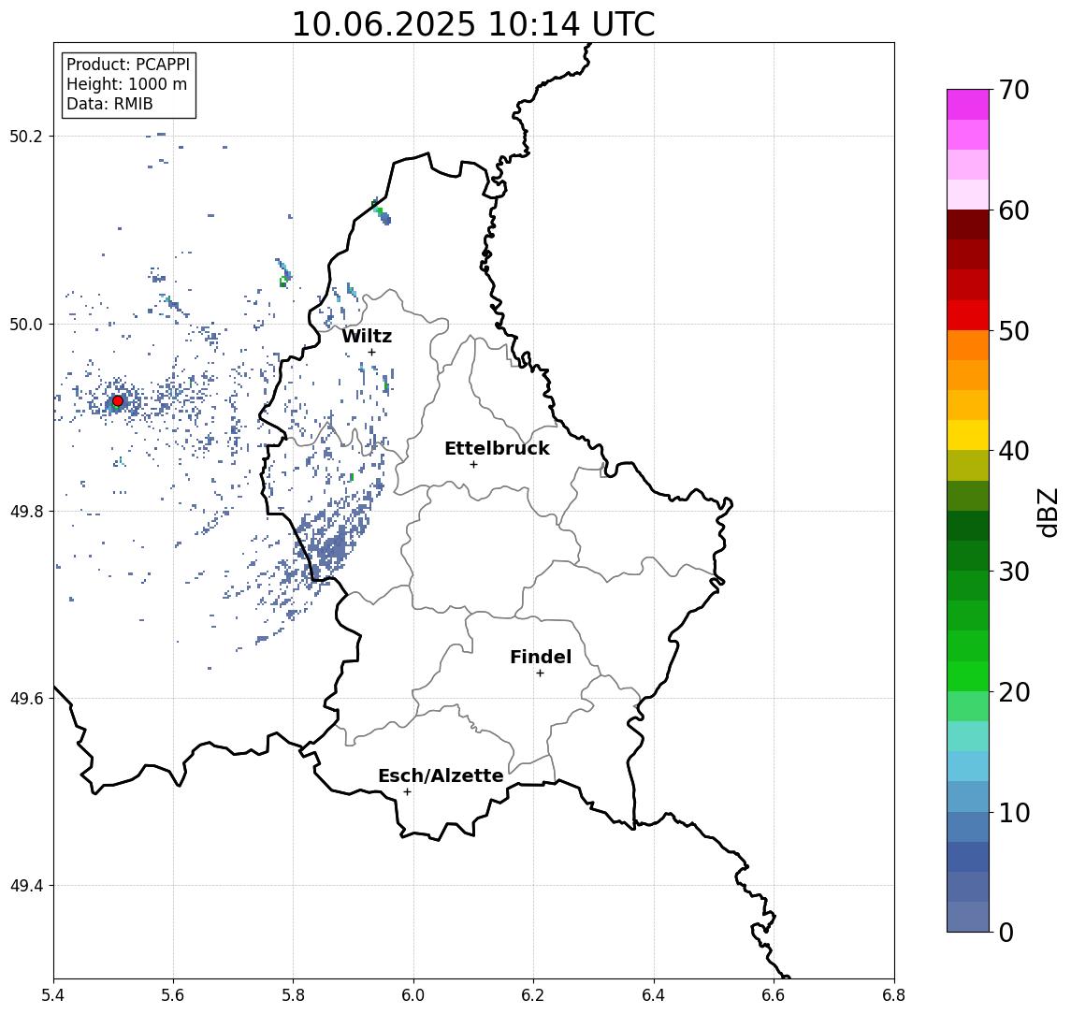Click the colorbar tick label 30
Image resolution: width=1071 pixels, height=1014 pixels.
point(1014,572)
